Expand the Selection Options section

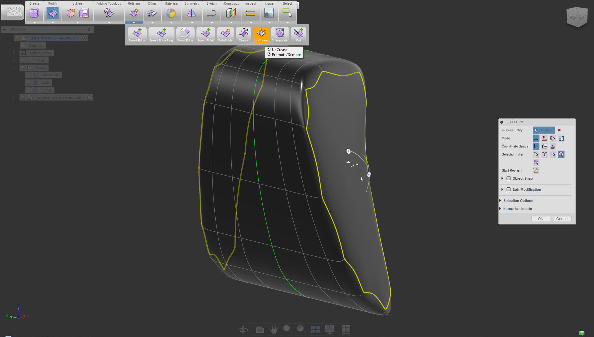[x=518, y=201]
